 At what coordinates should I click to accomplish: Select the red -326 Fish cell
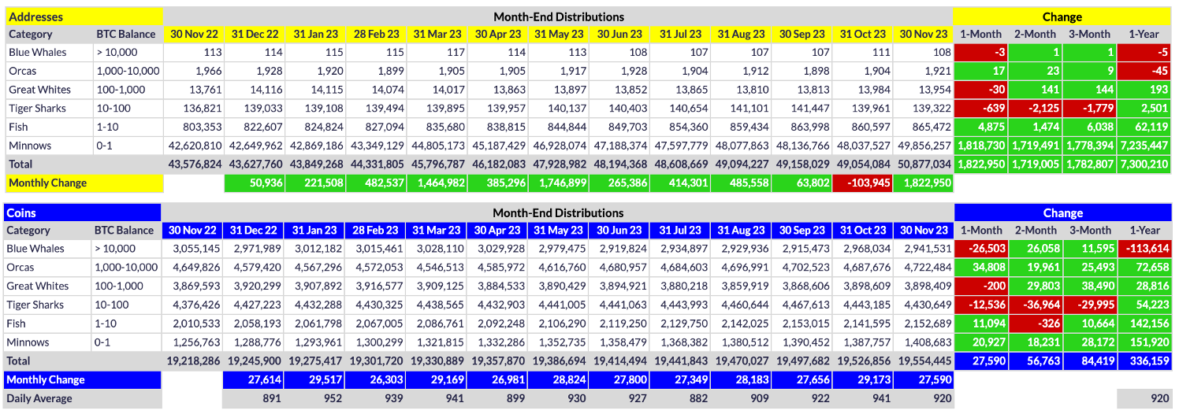[x=1035, y=323]
